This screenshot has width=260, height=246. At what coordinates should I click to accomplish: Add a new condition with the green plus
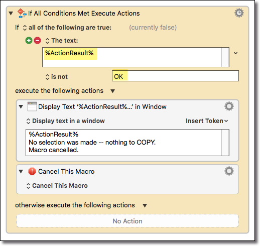(29, 41)
